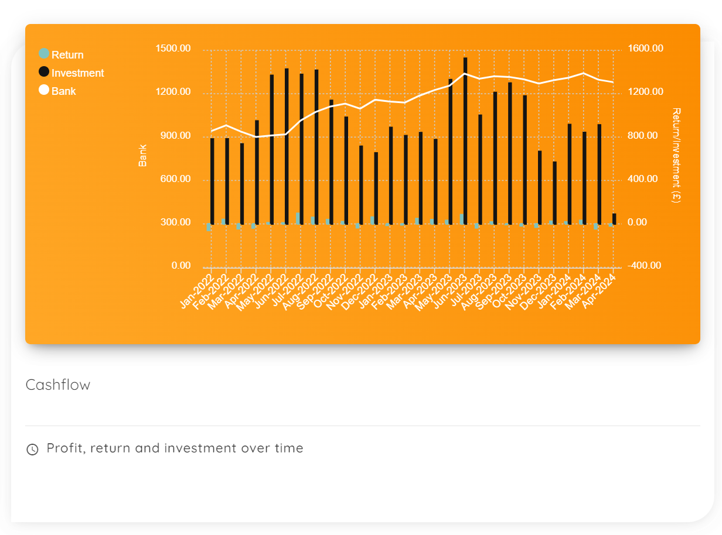Click the 400.00 right axis value

tap(643, 179)
